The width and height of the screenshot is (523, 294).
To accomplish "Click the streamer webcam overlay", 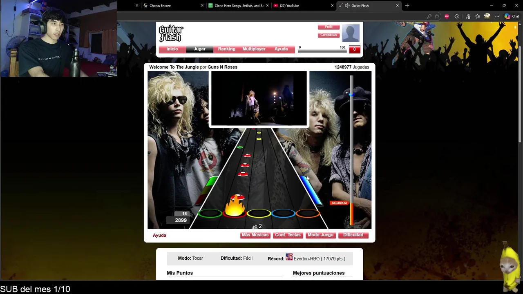I will [58, 38].
